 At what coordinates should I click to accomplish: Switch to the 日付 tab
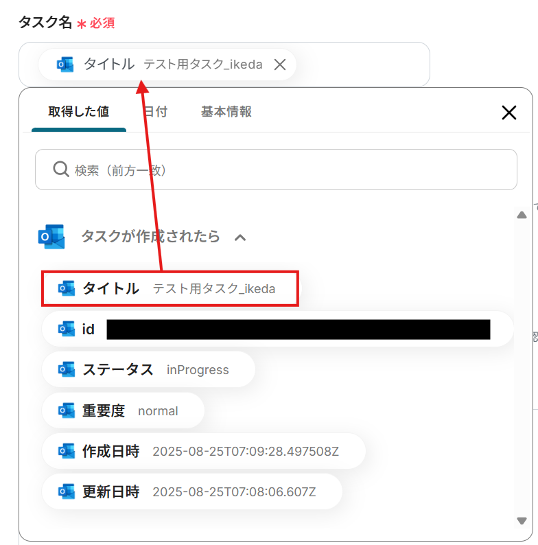(155, 112)
